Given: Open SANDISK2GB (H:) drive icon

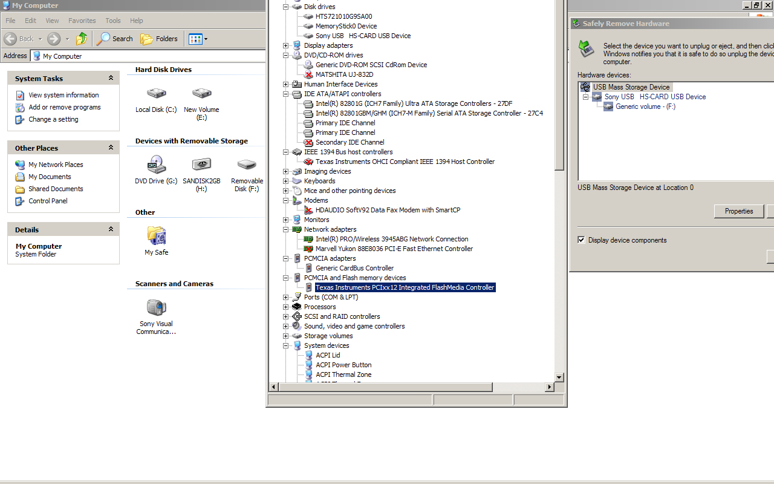Looking at the screenshot, I should point(201,165).
